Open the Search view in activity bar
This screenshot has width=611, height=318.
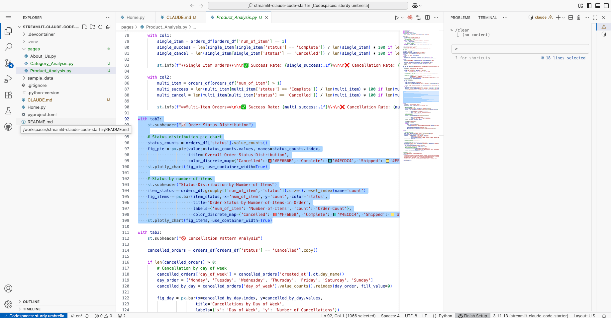[8, 47]
